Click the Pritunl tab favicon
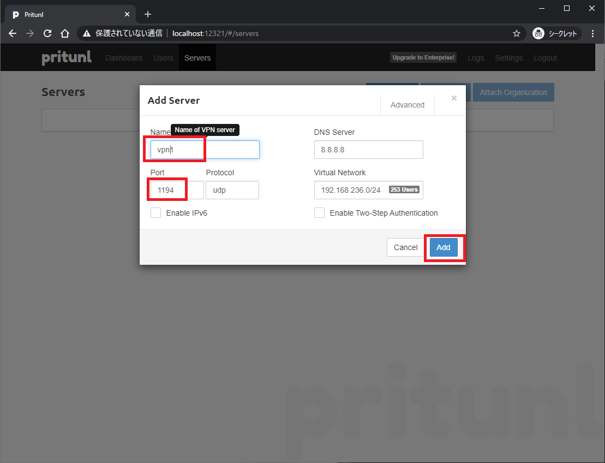Screen dimensions: 605x463 (x=16, y=15)
